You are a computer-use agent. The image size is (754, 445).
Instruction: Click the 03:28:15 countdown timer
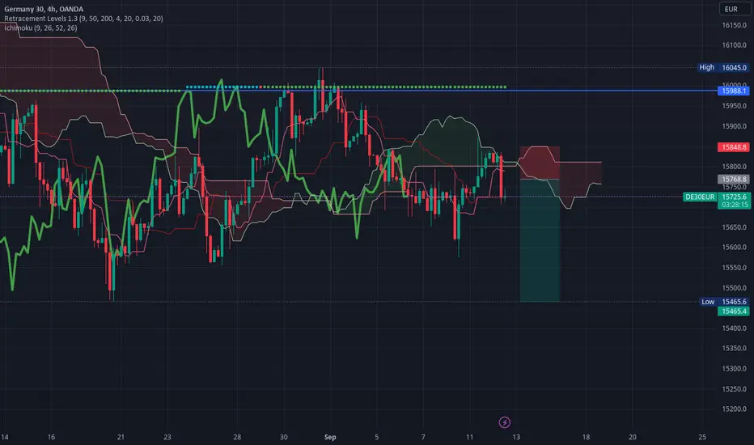point(735,205)
